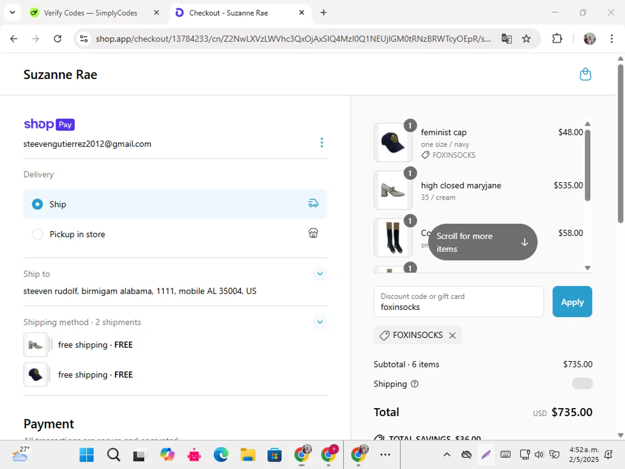Screen dimensions: 625x469
Task: Show hidden system tray icons
Action: 447,455
